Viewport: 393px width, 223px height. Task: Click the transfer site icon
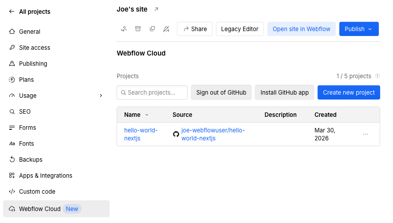tap(124, 29)
